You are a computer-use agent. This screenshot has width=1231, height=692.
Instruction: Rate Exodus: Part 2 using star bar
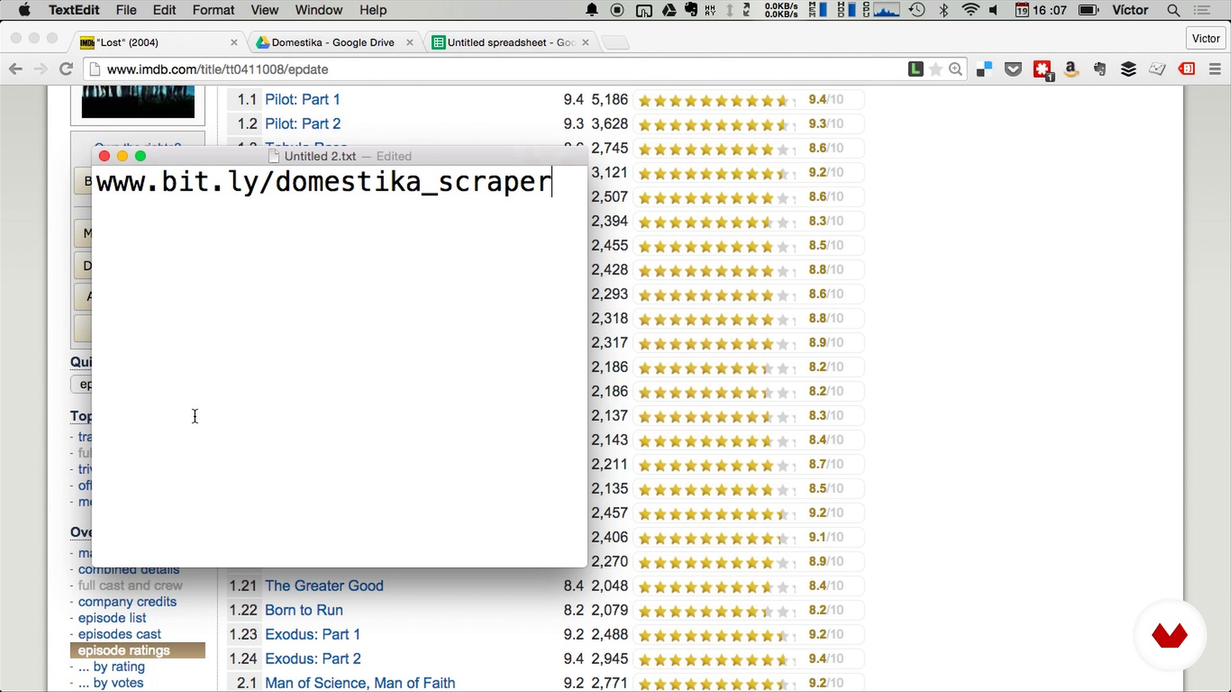(716, 660)
